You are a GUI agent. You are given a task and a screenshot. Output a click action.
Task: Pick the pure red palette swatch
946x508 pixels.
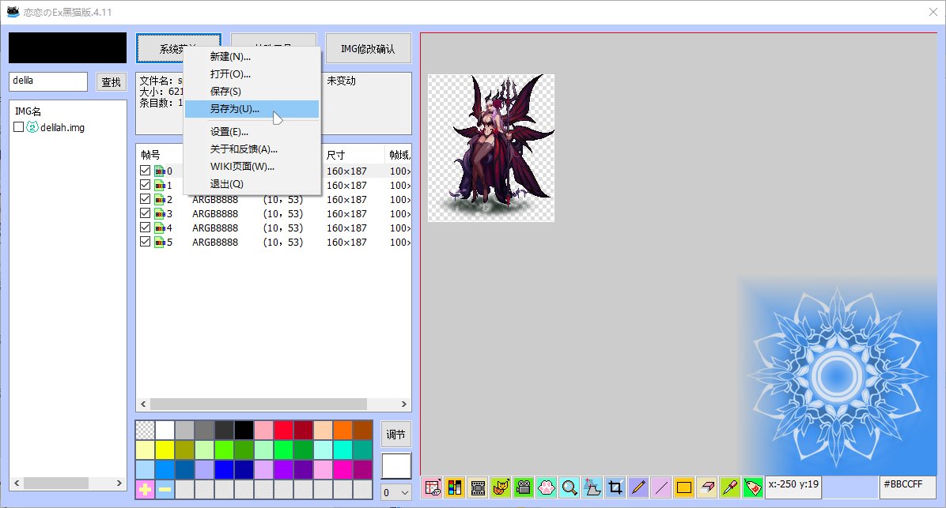283,431
